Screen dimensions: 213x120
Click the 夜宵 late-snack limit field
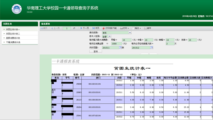192,40
